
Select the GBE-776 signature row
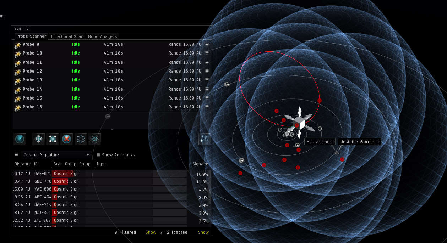(110, 181)
